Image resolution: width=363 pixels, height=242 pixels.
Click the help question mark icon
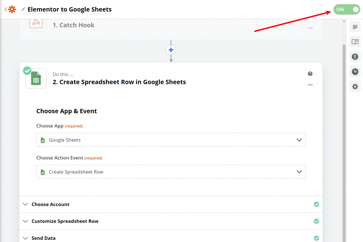point(310,73)
